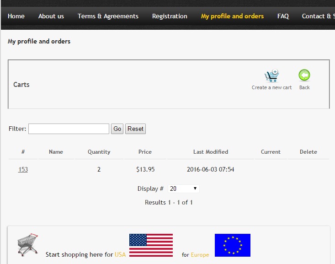Select the European Union flag image
Viewport: 335px width, 264px height.
pyautogui.click(x=233, y=245)
